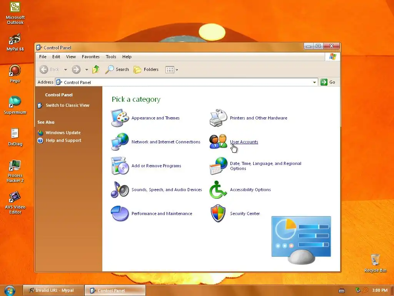Screen dimensions: 394x296
Task: Open the Favorites menu
Action: 90,57
